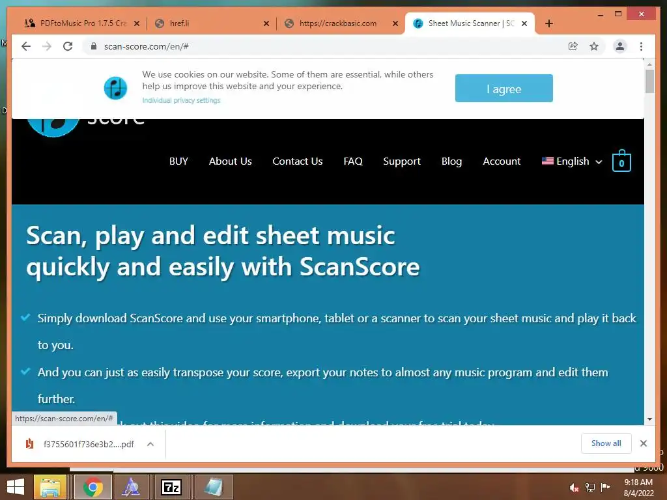Open the notebook app in the taskbar
The height and width of the screenshot is (500, 667).
click(x=214, y=487)
